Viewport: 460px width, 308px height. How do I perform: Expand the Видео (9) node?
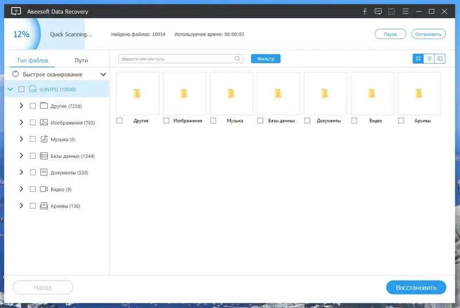click(21, 189)
